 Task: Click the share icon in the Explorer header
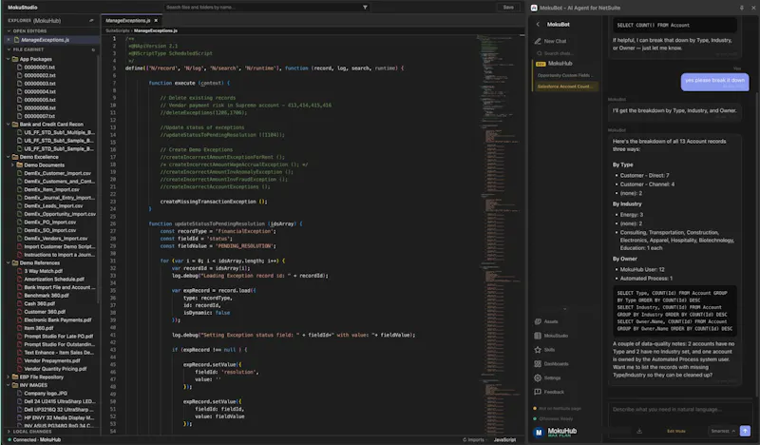tap(91, 20)
